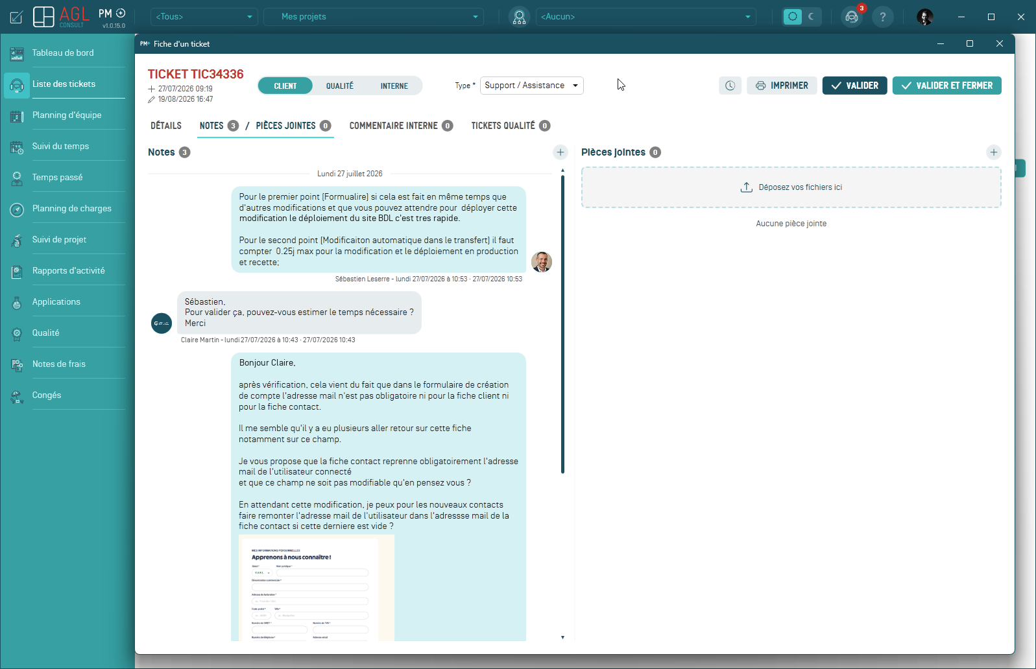Image resolution: width=1036 pixels, height=669 pixels.
Task: Open the Congés sidebar icon
Action: (x=17, y=396)
